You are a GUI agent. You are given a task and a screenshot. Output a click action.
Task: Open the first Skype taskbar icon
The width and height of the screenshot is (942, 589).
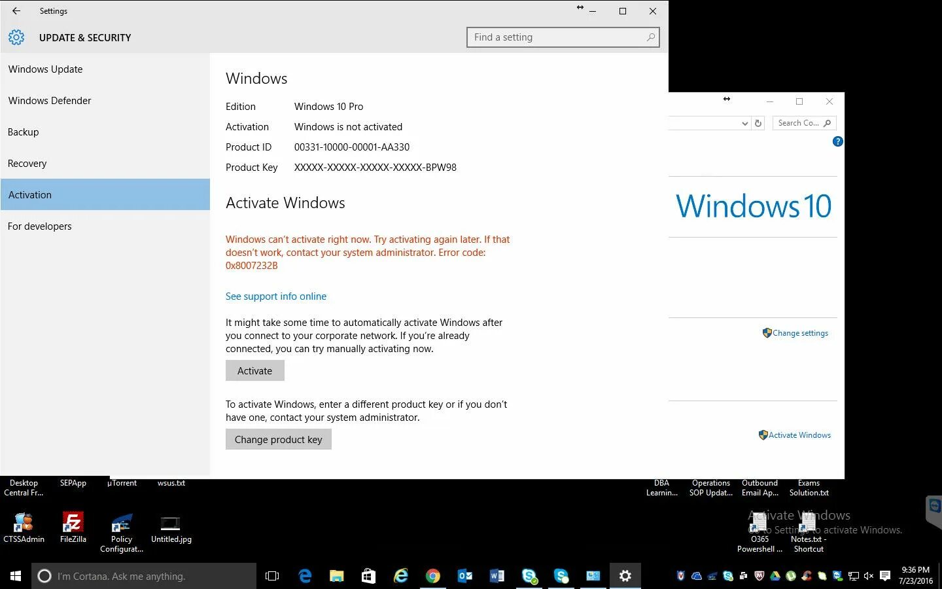[x=529, y=576]
